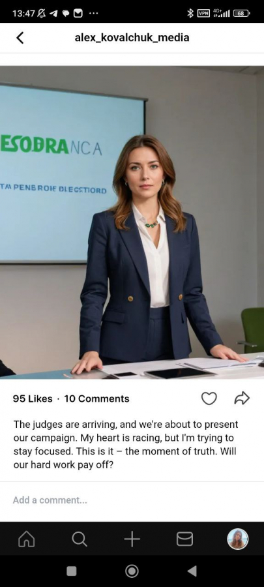Open the 10 Comments link
The height and width of the screenshot is (587, 264).
tap(97, 399)
